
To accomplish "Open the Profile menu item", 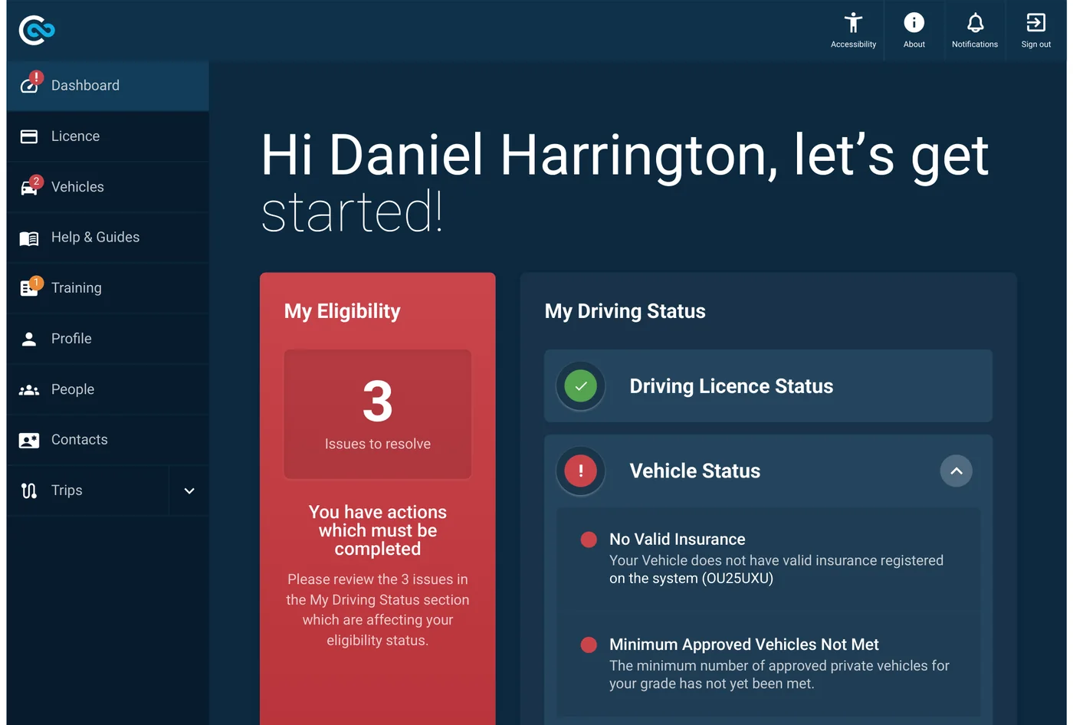I will 107,339.
